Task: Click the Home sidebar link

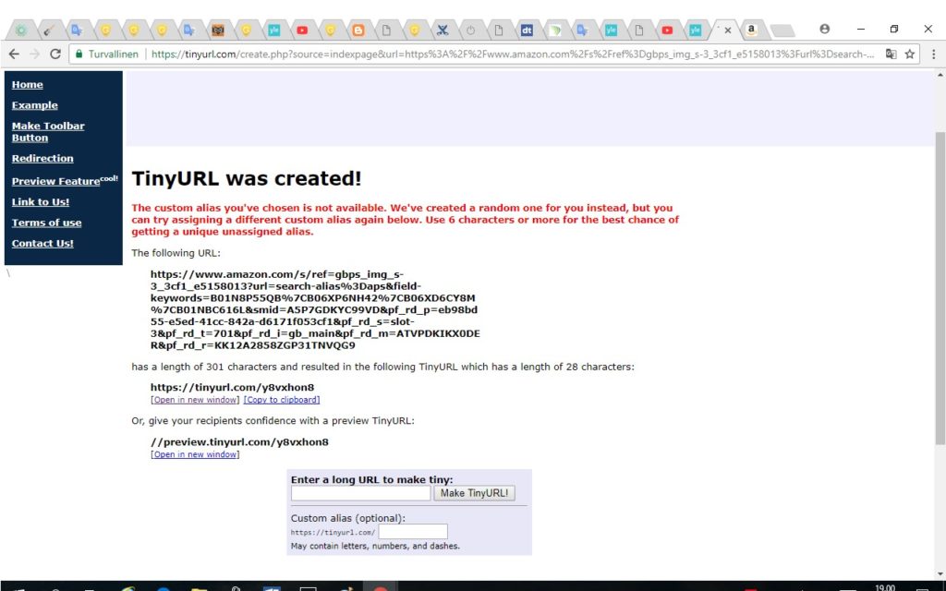Action: point(27,85)
